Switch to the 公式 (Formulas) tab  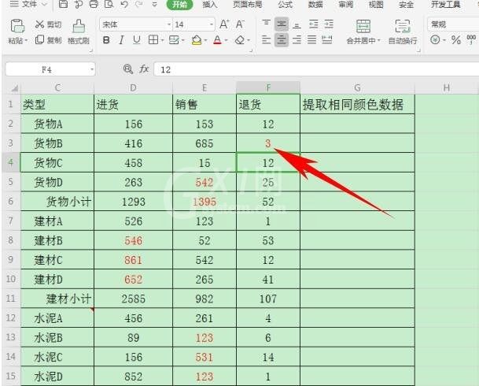coord(286,4)
